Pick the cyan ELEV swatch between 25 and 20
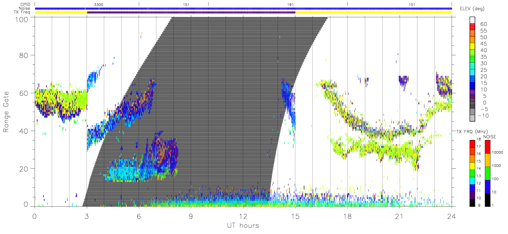508x234 pixels. pyautogui.click(x=473, y=73)
